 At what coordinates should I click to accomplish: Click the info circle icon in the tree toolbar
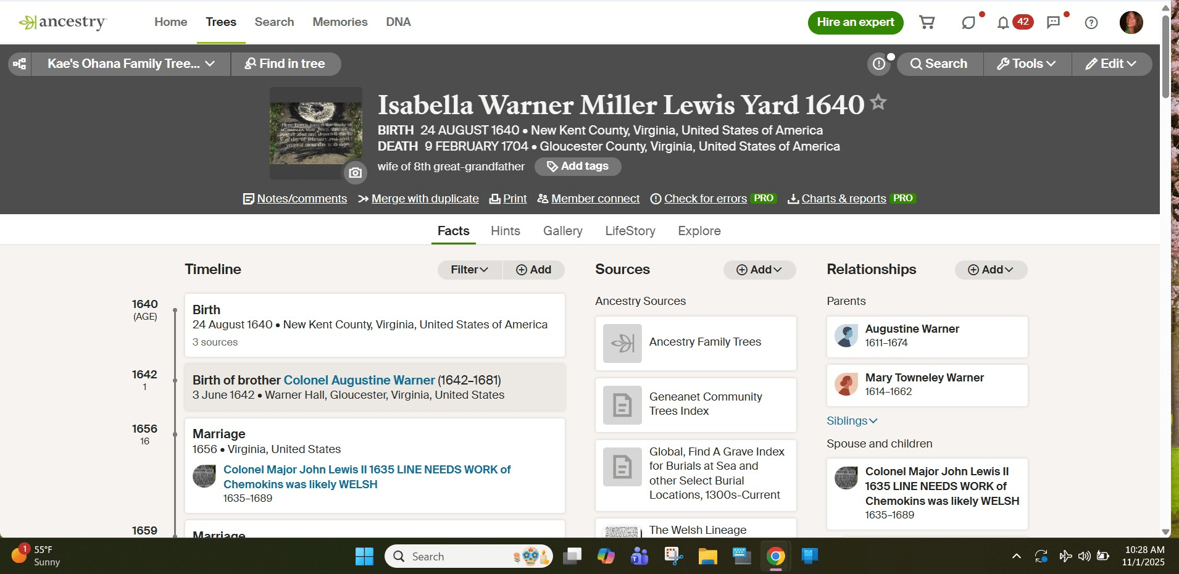[879, 64]
